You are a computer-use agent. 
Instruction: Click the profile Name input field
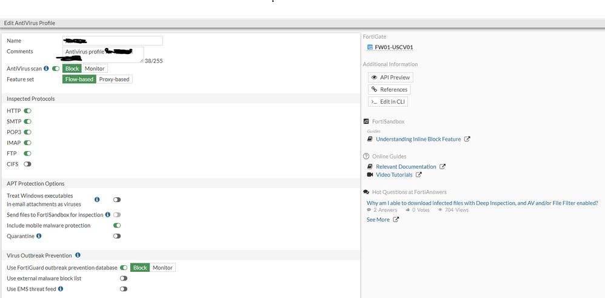point(113,41)
